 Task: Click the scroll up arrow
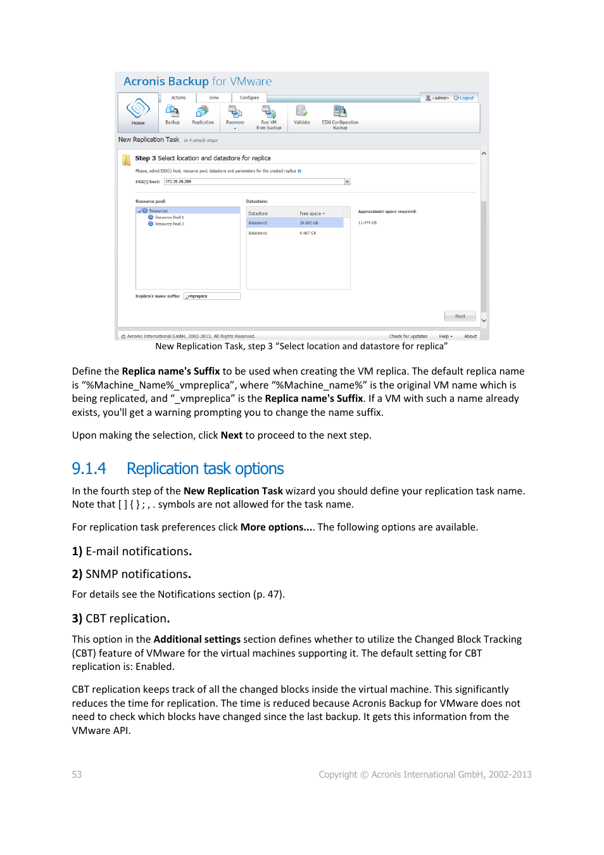484,153
